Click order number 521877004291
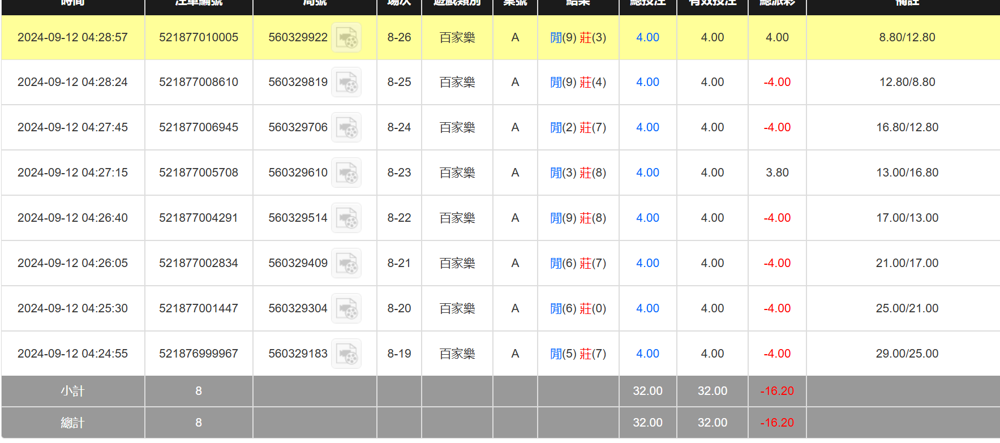The image size is (1000, 443). [199, 218]
